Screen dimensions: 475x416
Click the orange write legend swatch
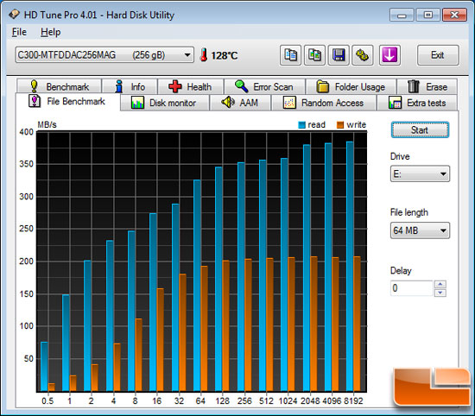pyautogui.click(x=340, y=125)
